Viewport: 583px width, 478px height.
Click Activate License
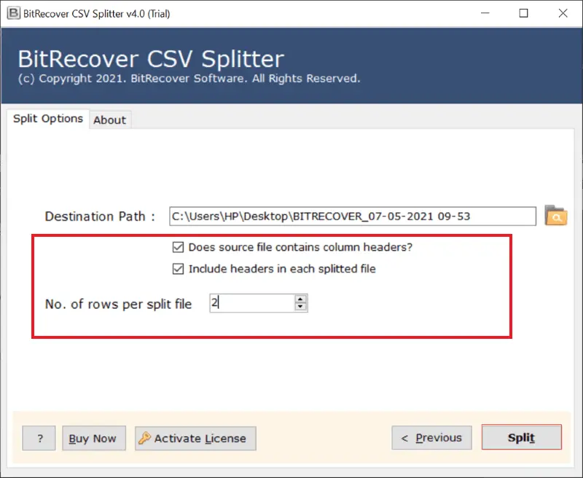click(x=195, y=438)
